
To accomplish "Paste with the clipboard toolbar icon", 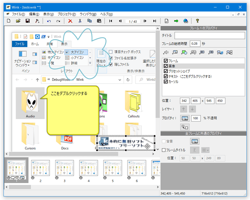I will tap(99, 21).
